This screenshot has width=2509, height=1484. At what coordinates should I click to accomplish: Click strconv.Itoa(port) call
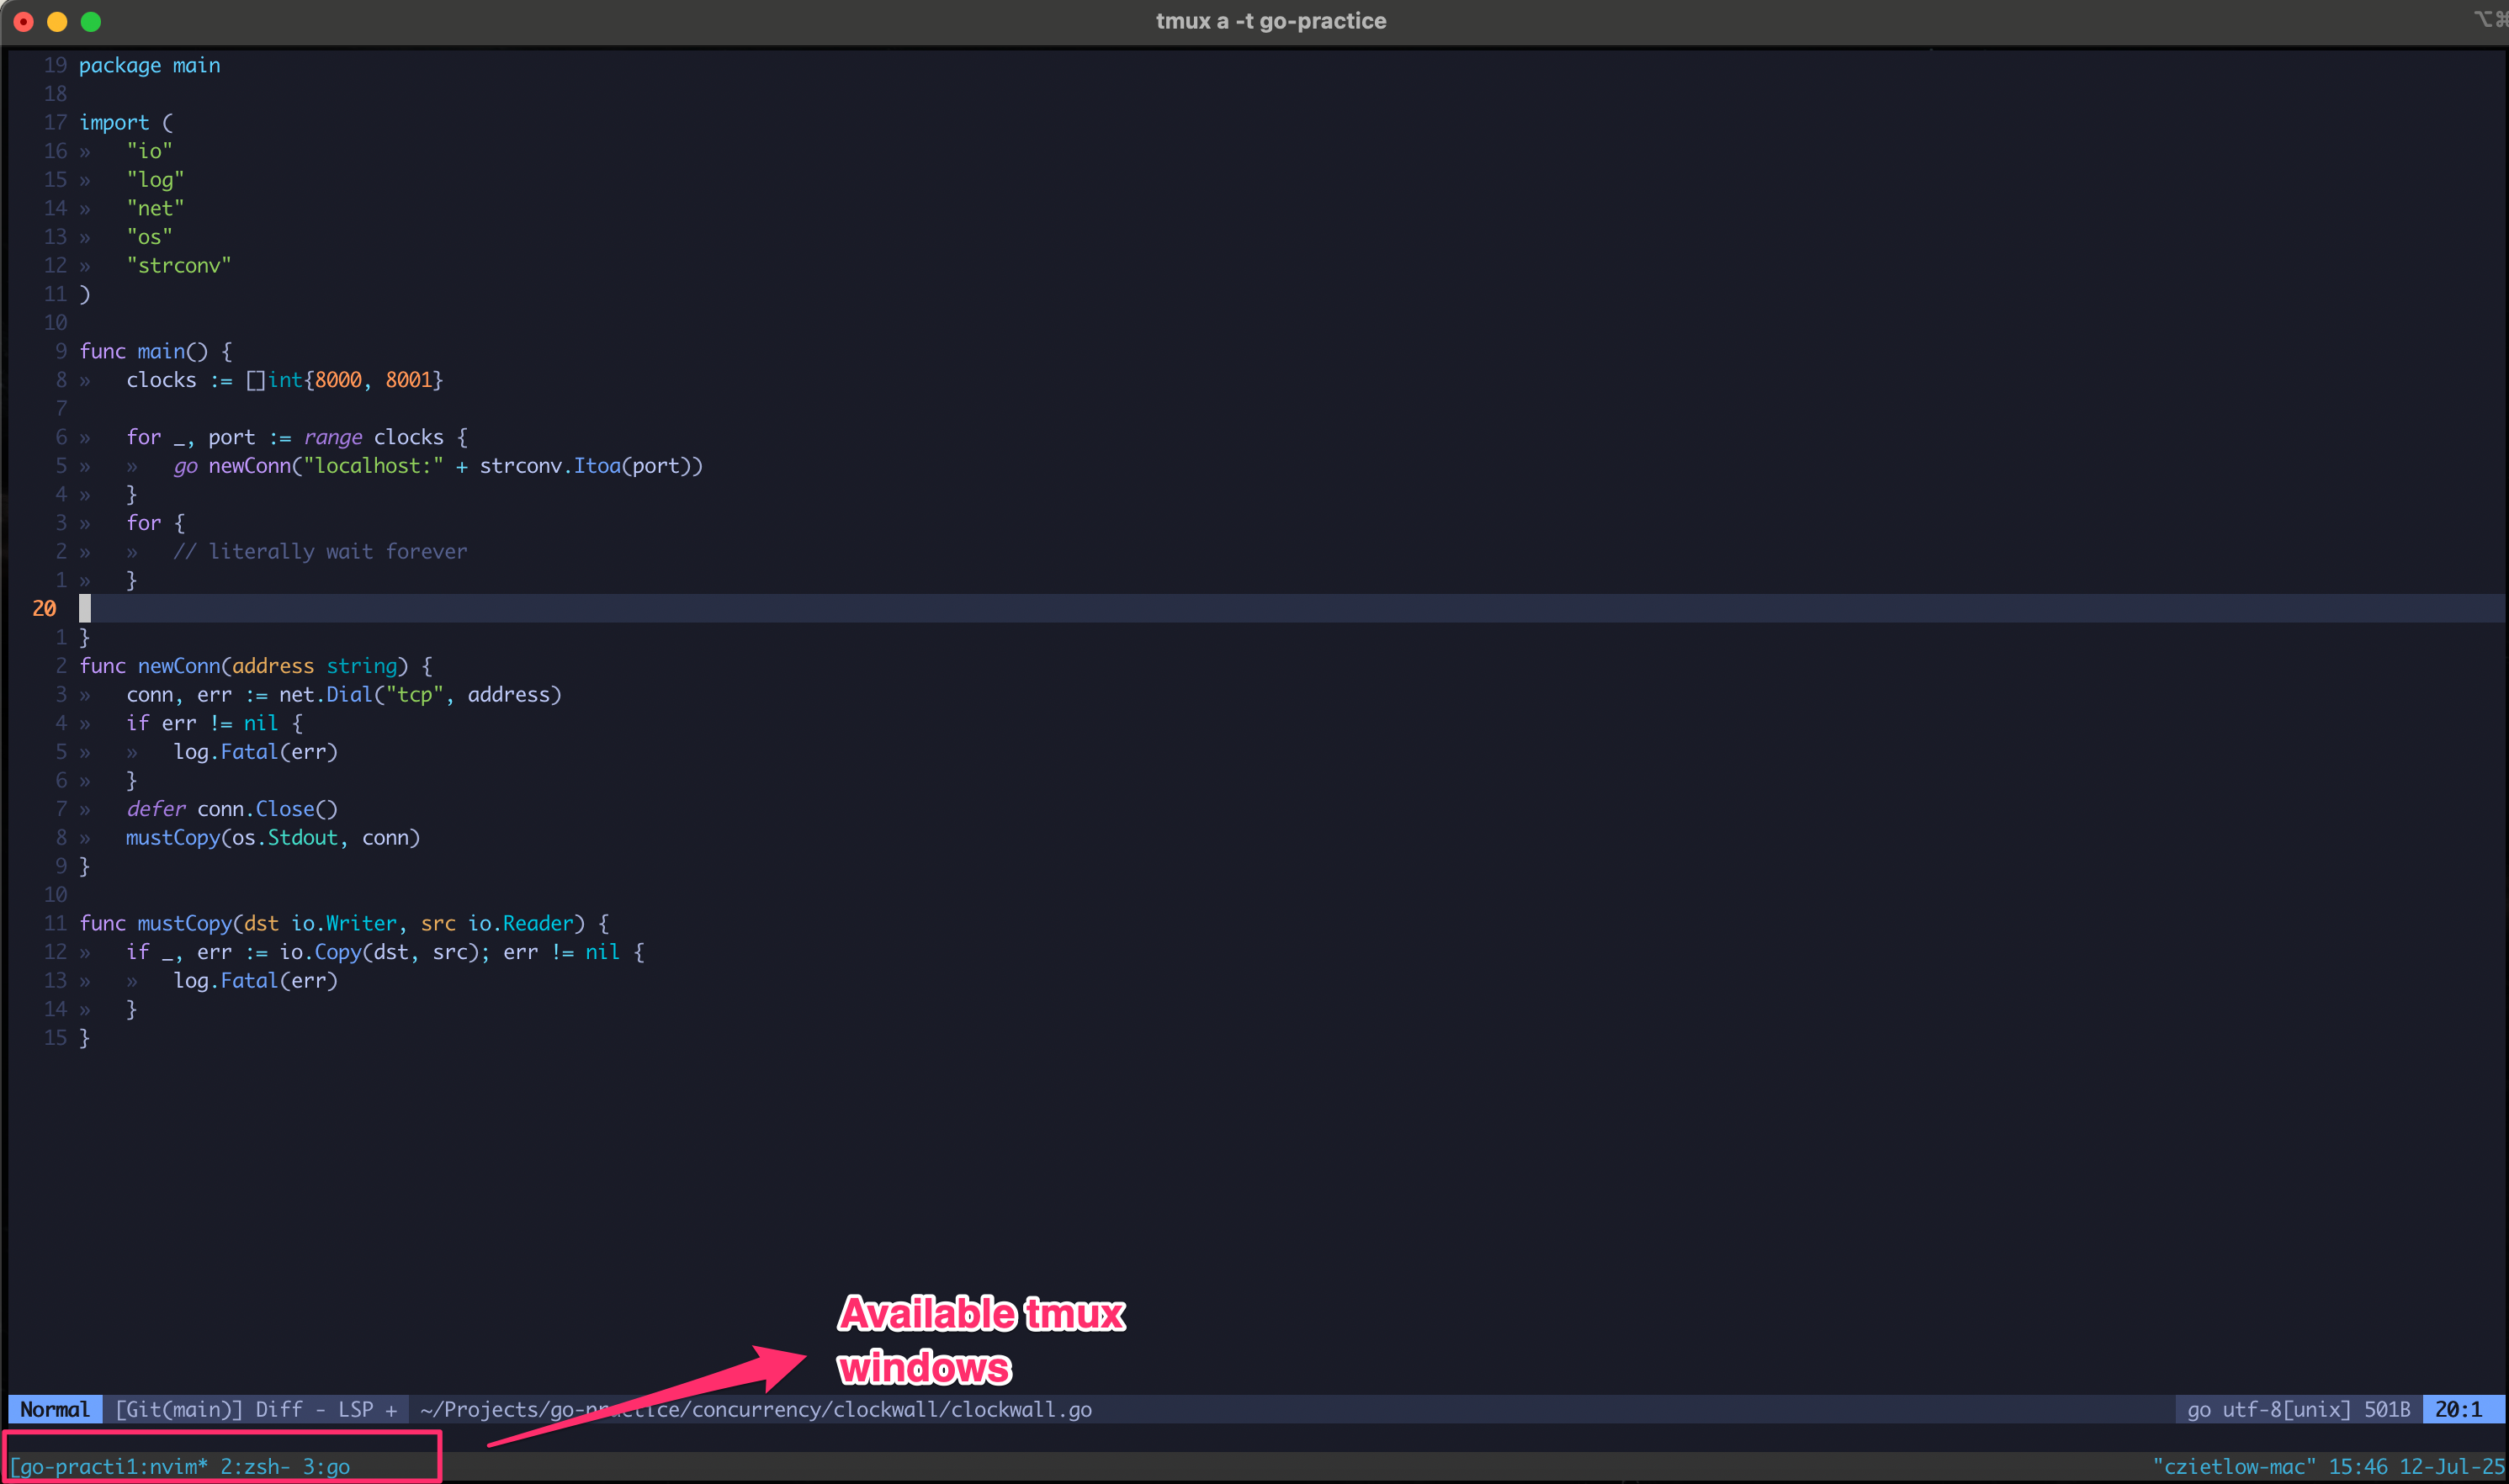tap(585, 466)
